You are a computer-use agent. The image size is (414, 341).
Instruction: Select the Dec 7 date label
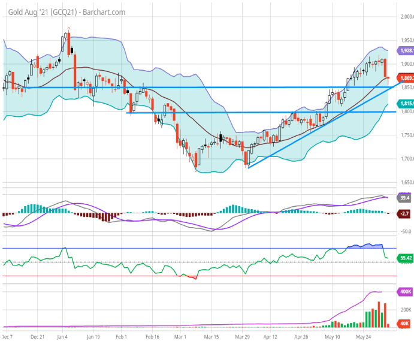9,336
